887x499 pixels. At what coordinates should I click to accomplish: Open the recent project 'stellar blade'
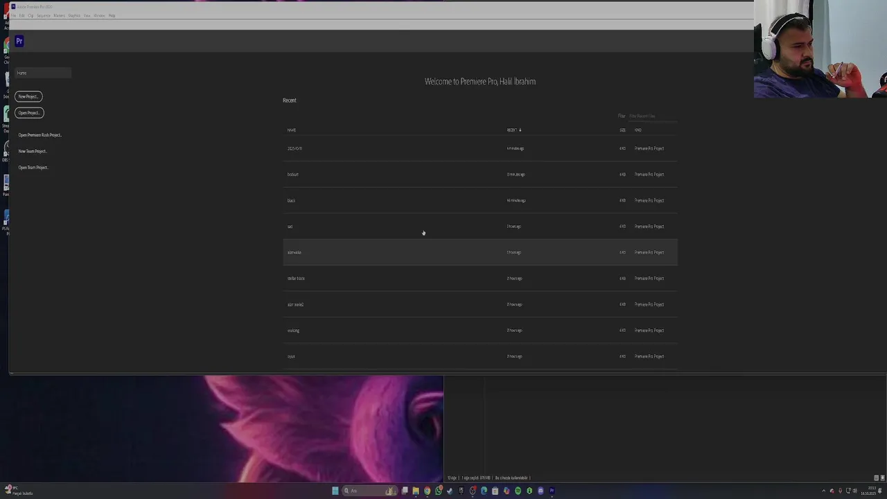480,279
